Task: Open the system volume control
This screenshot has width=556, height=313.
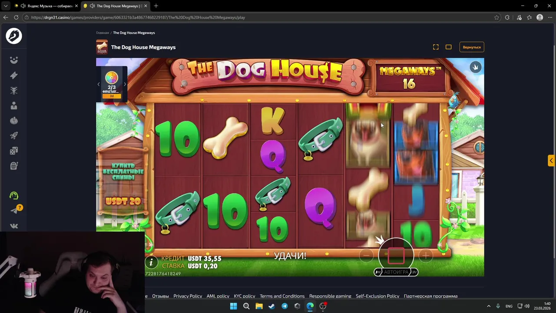Action: click(526, 306)
